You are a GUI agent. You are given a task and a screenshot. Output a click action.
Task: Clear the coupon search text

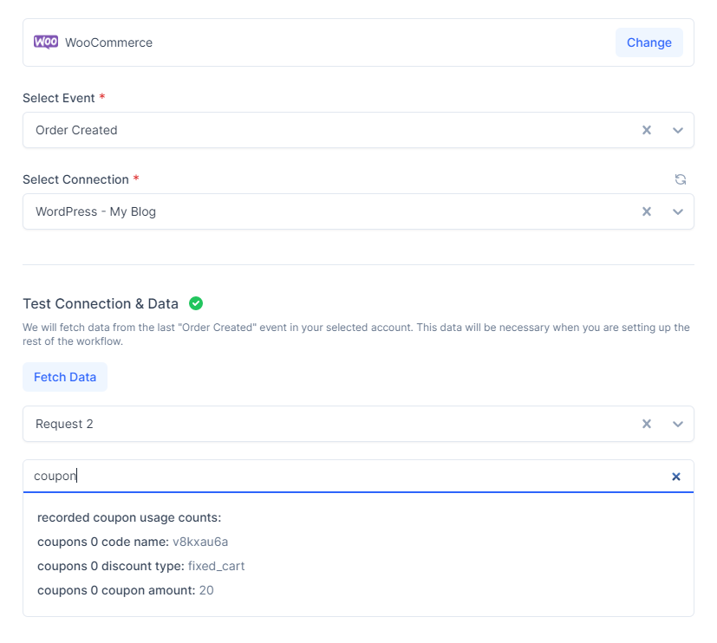point(676,477)
